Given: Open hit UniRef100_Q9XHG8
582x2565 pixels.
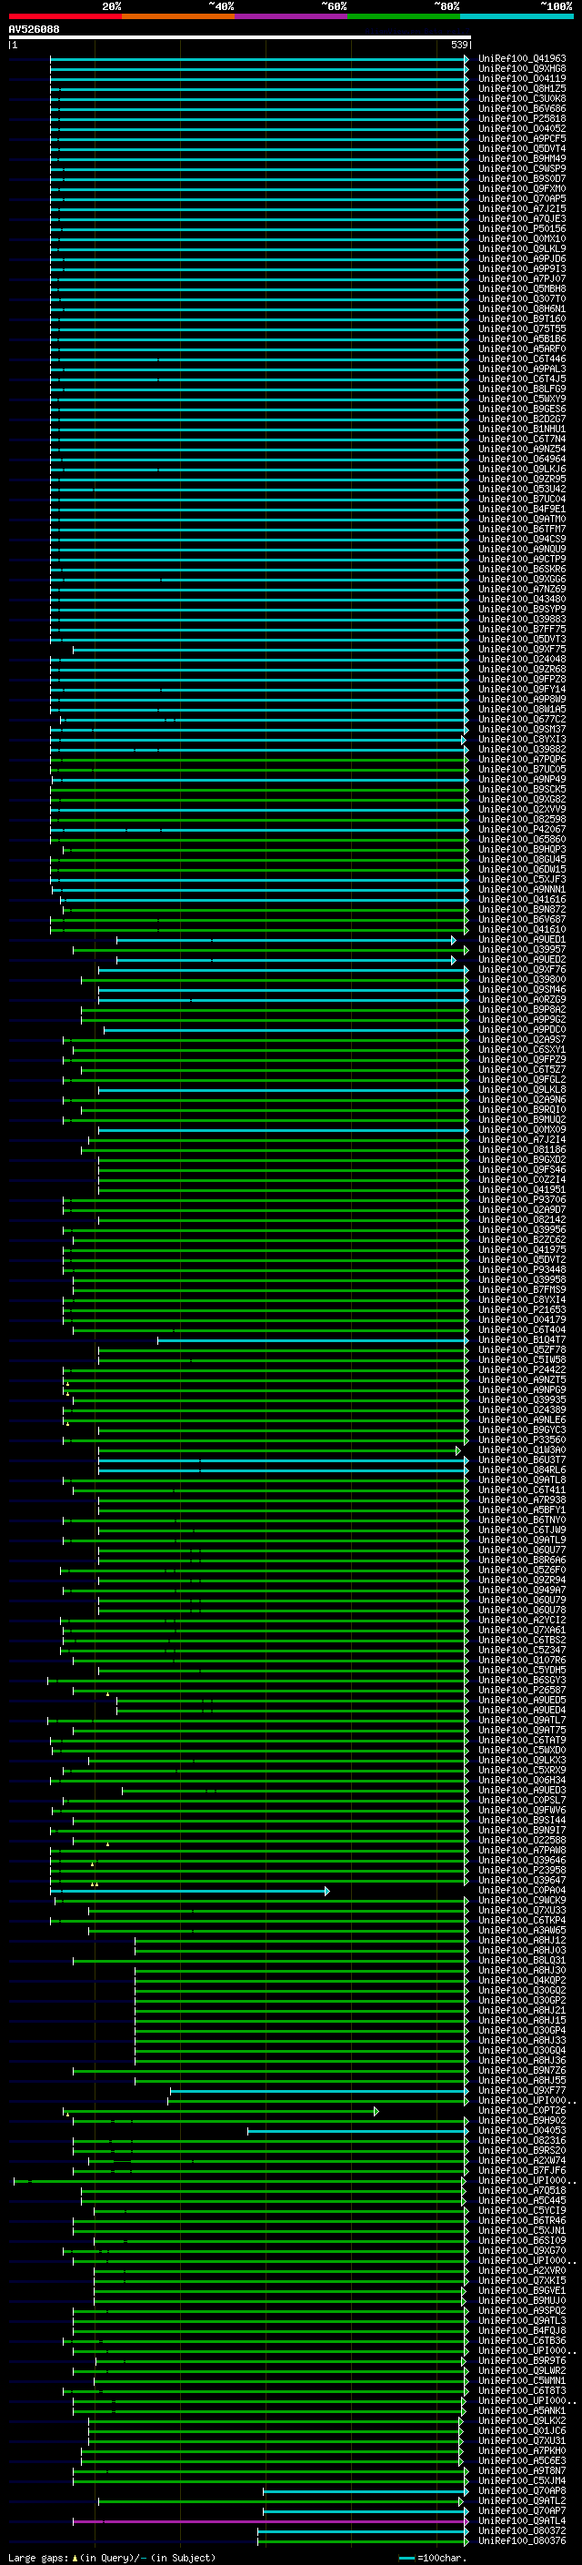Looking at the screenshot, I should [522, 69].
